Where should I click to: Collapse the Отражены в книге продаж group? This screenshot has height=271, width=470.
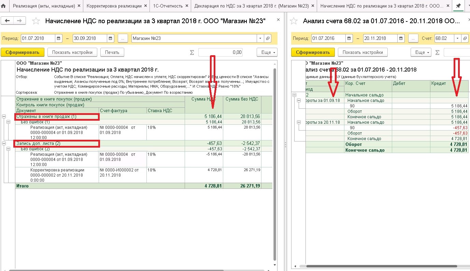click(x=4, y=117)
